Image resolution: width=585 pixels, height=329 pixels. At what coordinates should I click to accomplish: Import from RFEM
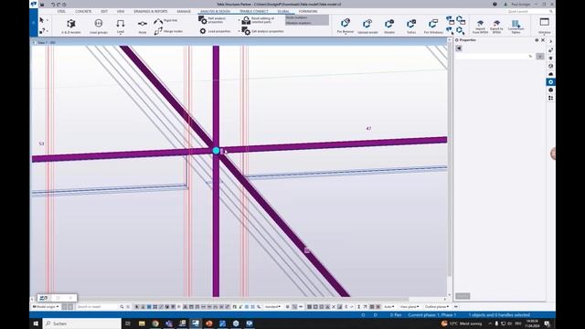pos(480,27)
